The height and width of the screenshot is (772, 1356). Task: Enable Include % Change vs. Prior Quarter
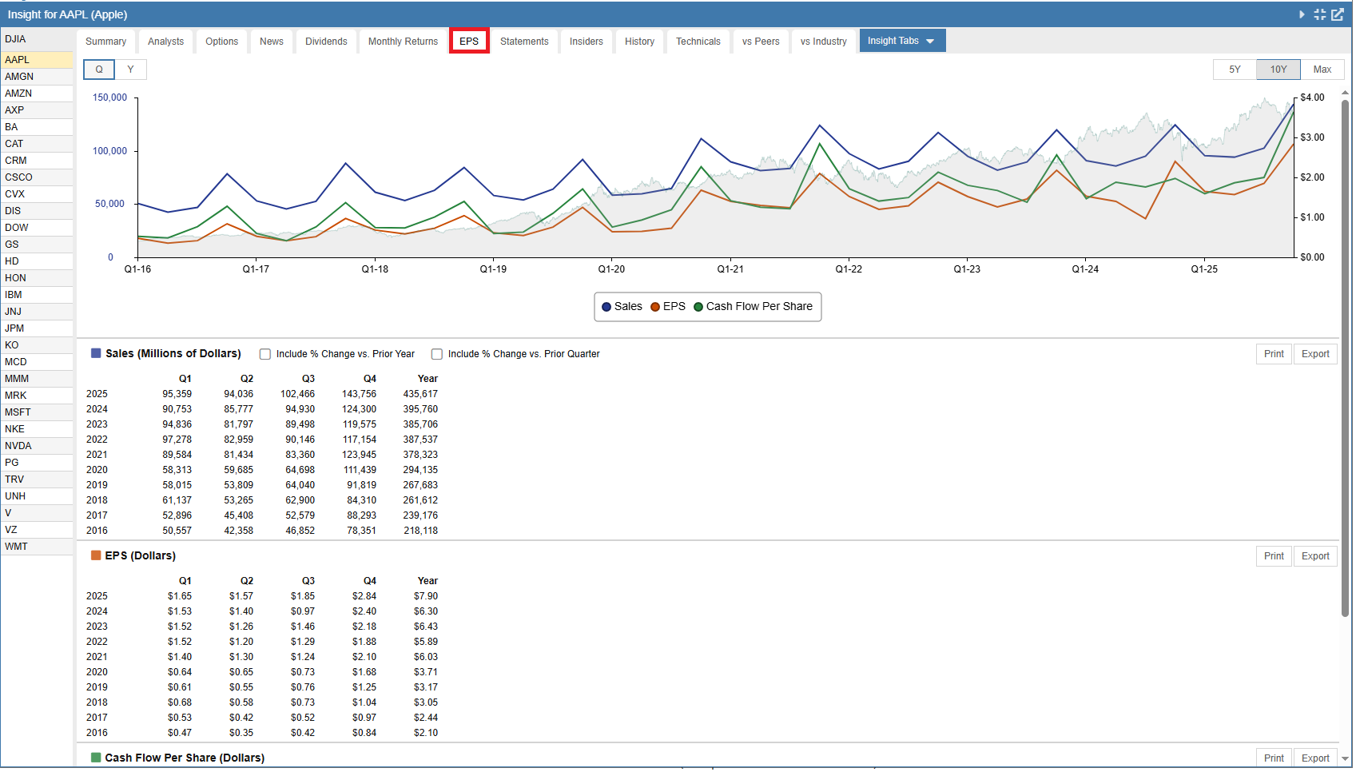[x=437, y=354]
